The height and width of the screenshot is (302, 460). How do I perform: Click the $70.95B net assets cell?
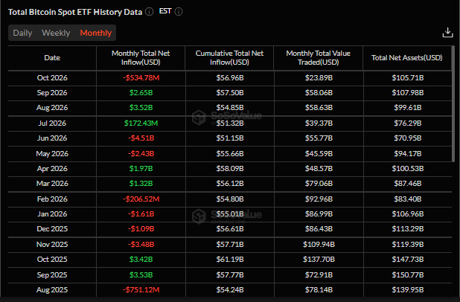408,138
